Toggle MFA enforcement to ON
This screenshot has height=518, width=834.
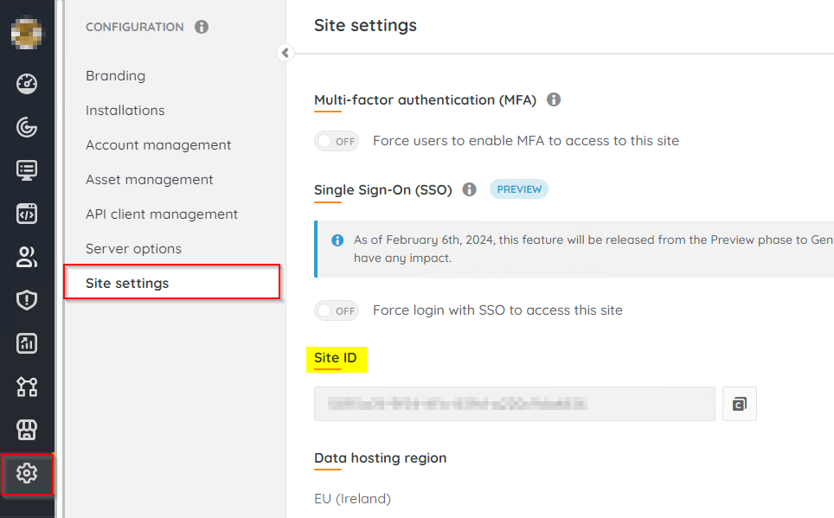pos(336,140)
